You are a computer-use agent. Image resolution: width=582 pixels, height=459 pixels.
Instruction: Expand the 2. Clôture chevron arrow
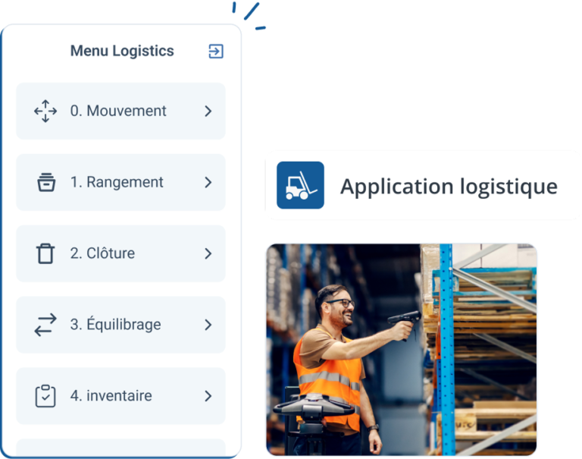pos(208,253)
